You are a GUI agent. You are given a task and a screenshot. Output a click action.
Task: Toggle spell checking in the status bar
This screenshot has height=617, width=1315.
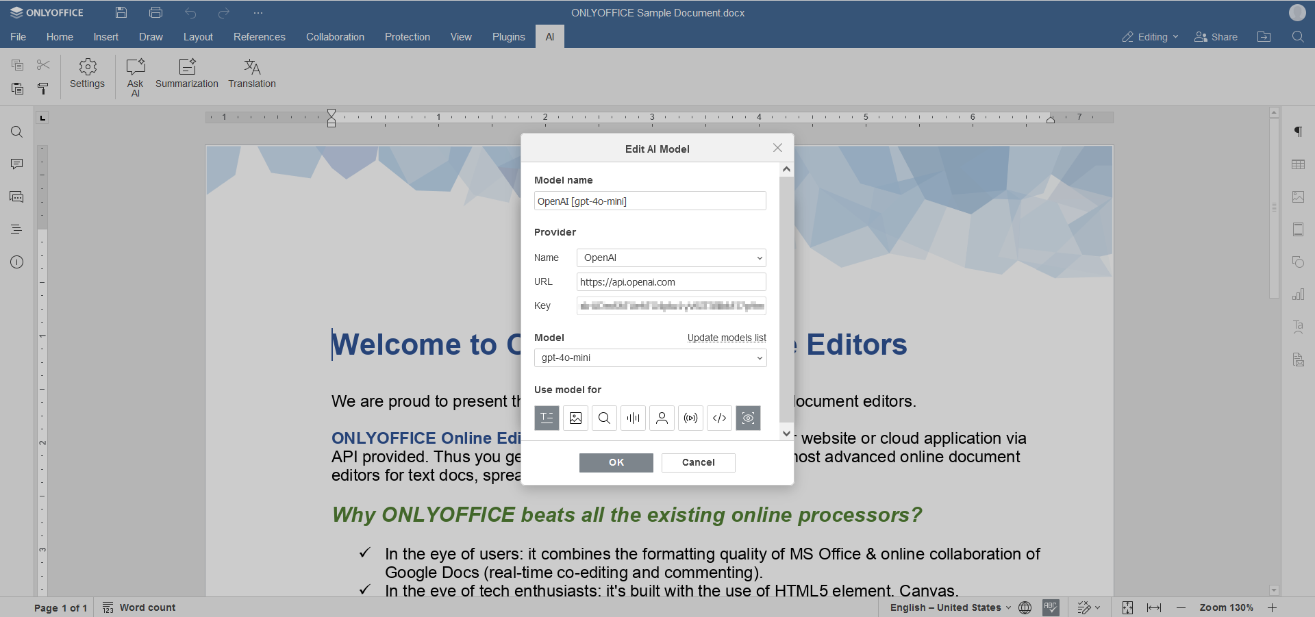coord(1051,607)
